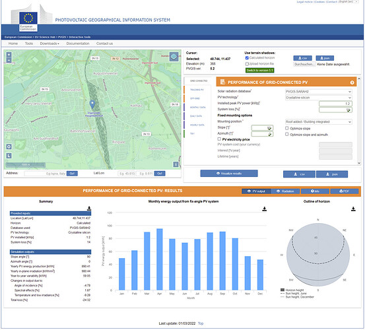Click the PV performance document icon in header

tap(222, 82)
